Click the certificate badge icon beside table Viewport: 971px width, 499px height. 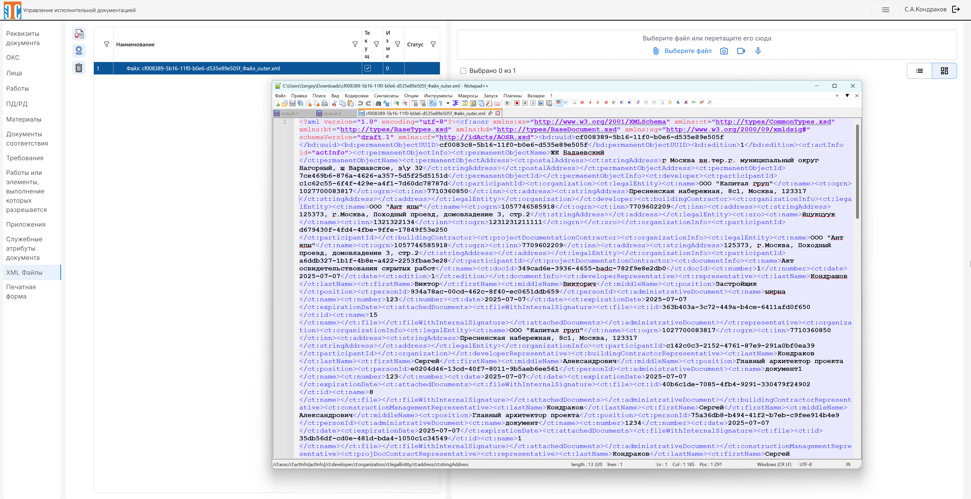[x=79, y=50]
